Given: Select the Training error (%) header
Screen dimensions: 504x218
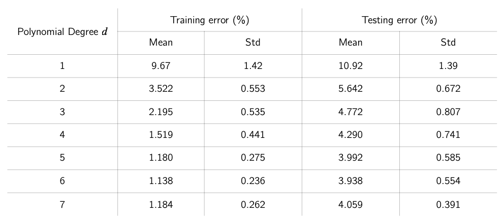Looking at the screenshot, I should (210, 20).
